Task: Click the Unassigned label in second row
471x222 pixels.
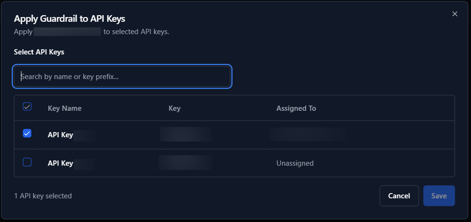Action: (295, 163)
